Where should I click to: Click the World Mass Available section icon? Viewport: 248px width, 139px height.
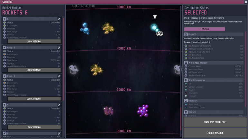[x=186, y=63]
